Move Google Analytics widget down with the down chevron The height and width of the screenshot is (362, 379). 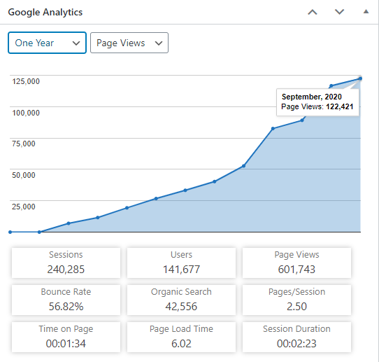pyautogui.click(x=339, y=12)
